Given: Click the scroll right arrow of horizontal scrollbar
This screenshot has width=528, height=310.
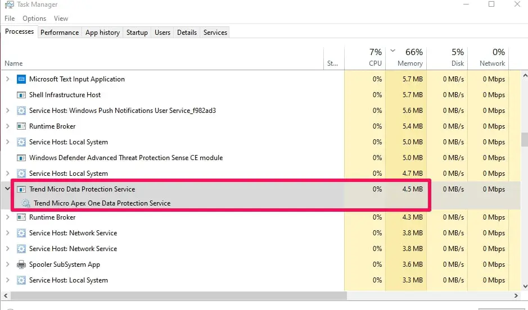Looking at the screenshot, I should pyautogui.click(x=516, y=296).
